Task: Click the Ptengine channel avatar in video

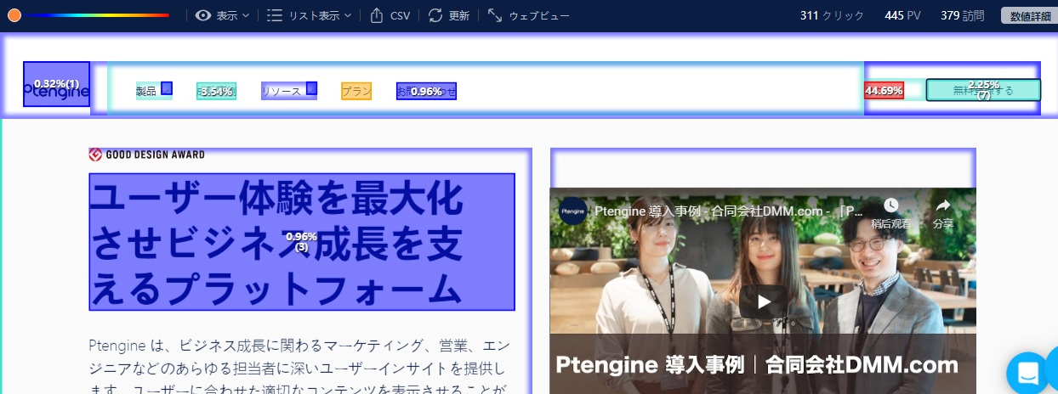Action: point(573,211)
